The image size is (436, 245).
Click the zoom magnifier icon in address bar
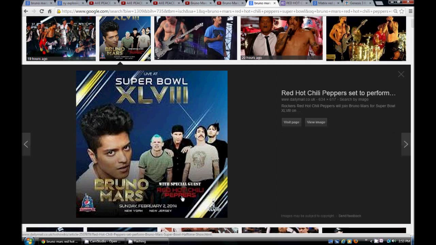395,11
